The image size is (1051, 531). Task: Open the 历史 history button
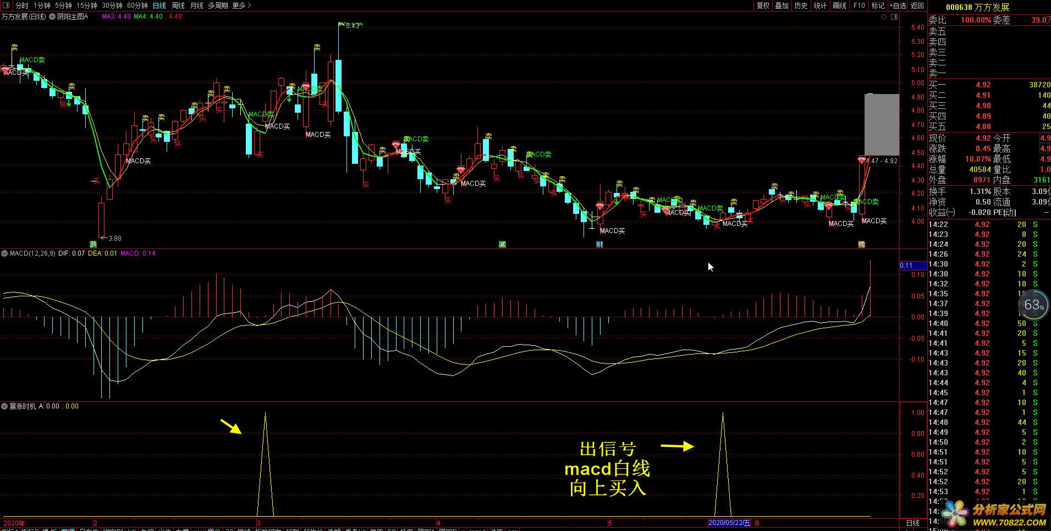[801, 5]
